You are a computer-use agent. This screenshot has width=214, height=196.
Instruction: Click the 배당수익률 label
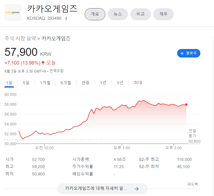coord(83,174)
